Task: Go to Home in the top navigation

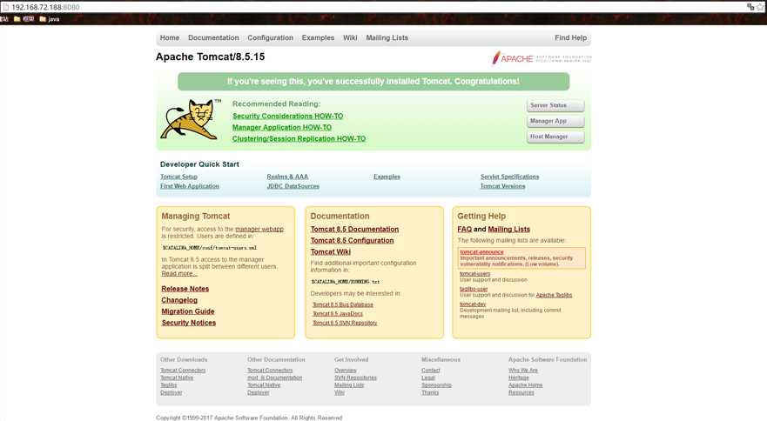Action: (169, 37)
